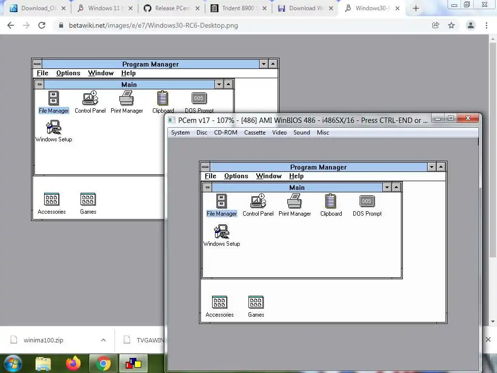Open a new Chrome tab

pos(416,8)
